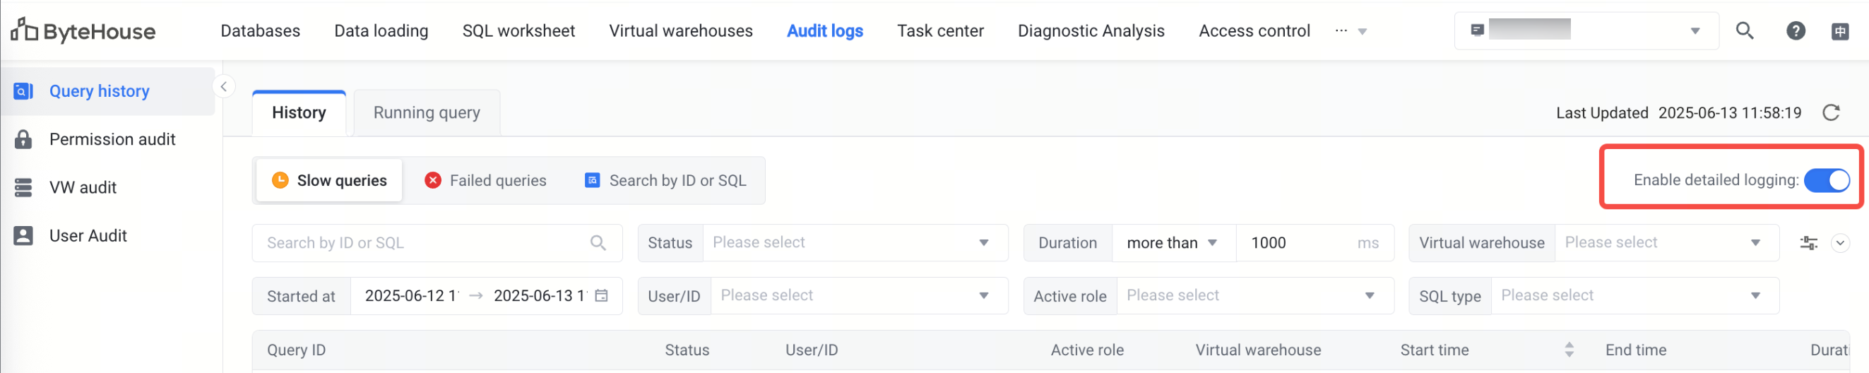This screenshot has height=373, width=1869.
Task: Click the Search by ID or SQL field
Action: tap(427, 243)
